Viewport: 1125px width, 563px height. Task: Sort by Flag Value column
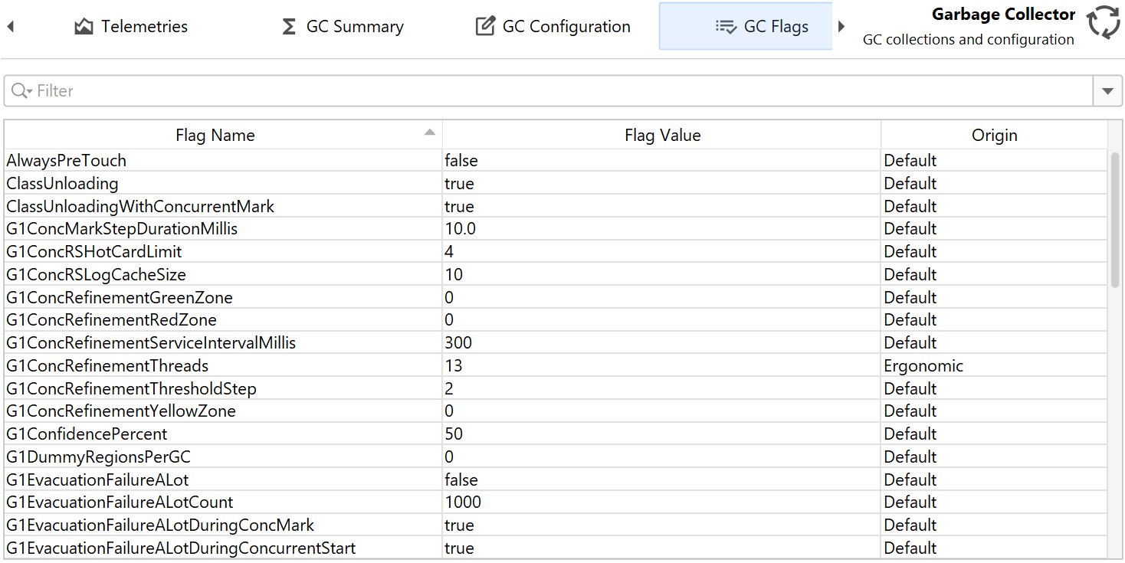pos(662,136)
